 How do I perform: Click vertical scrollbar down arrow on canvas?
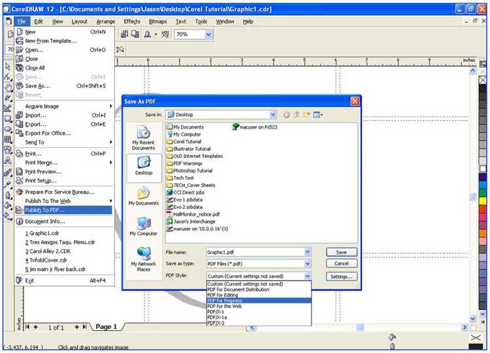(x=472, y=318)
